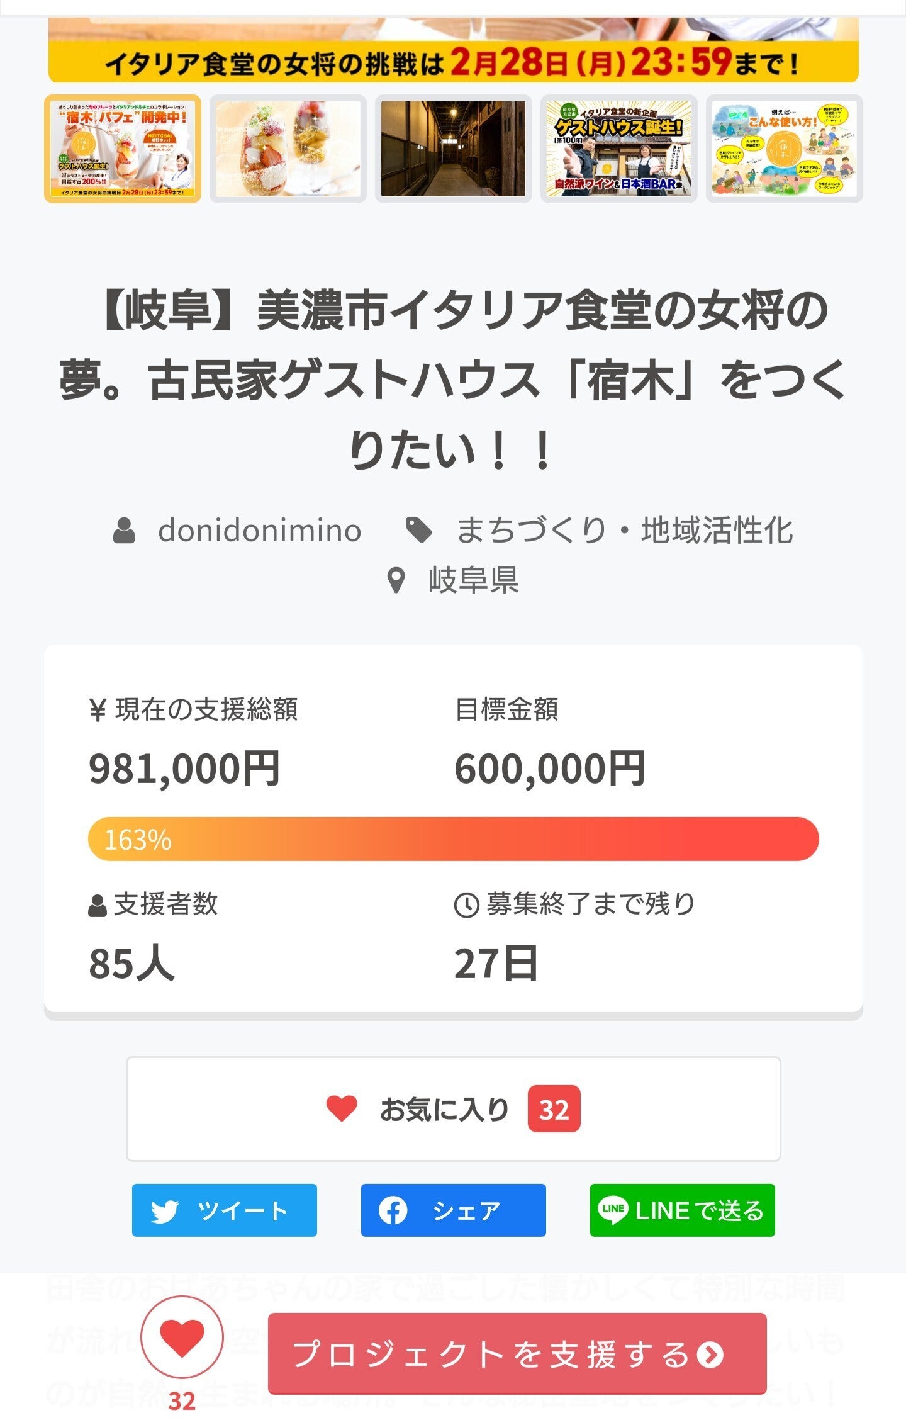Open the donidonimino profile link

(x=259, y=531)
